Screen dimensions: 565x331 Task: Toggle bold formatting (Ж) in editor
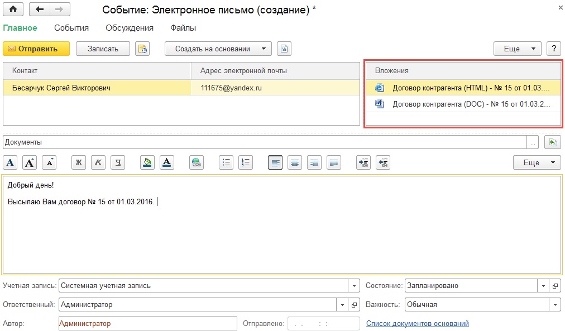pyautogui.click(x=79, y=162)
